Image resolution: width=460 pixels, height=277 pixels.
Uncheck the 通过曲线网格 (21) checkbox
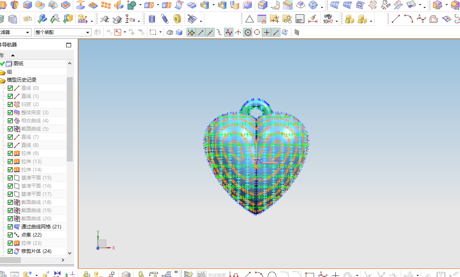(x=10, y=227)
